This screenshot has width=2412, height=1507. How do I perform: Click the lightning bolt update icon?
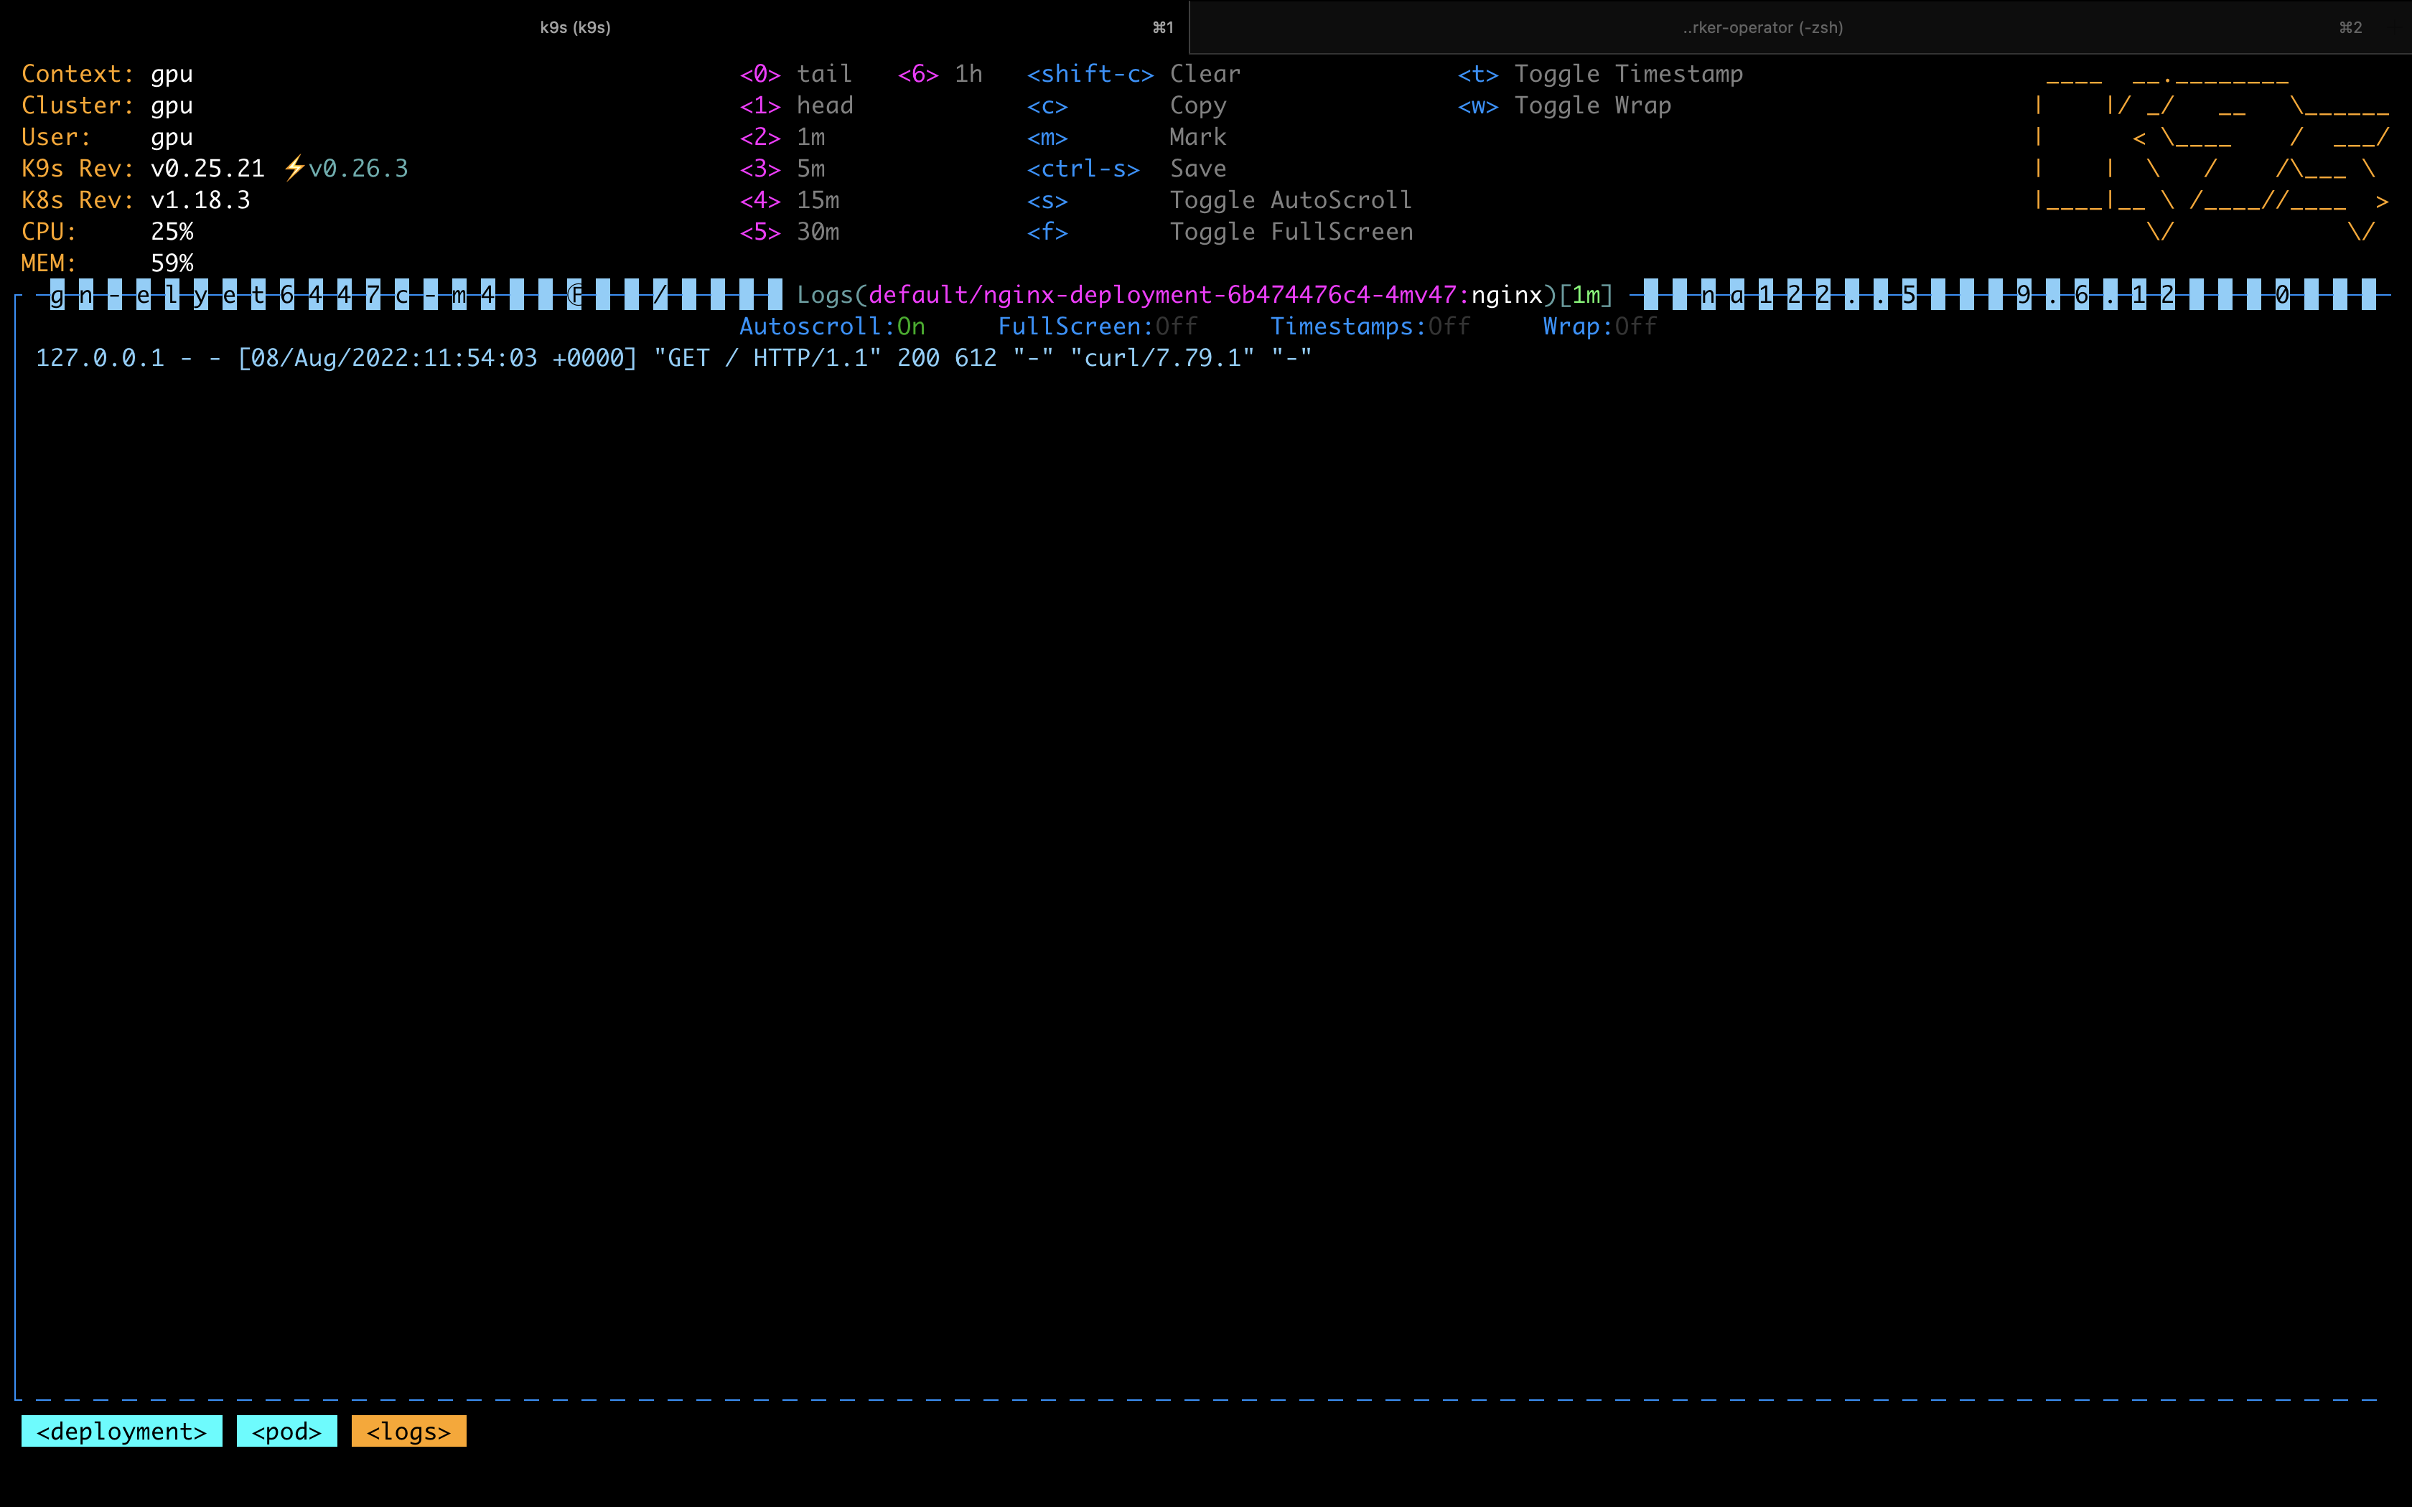[294, 169]
